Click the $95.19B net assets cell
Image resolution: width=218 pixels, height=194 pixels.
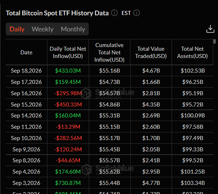click(x=192, y=93)
